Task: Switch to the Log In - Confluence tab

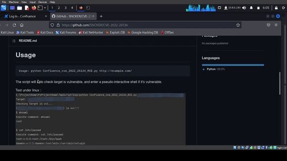Action: [x=25, y=16]
